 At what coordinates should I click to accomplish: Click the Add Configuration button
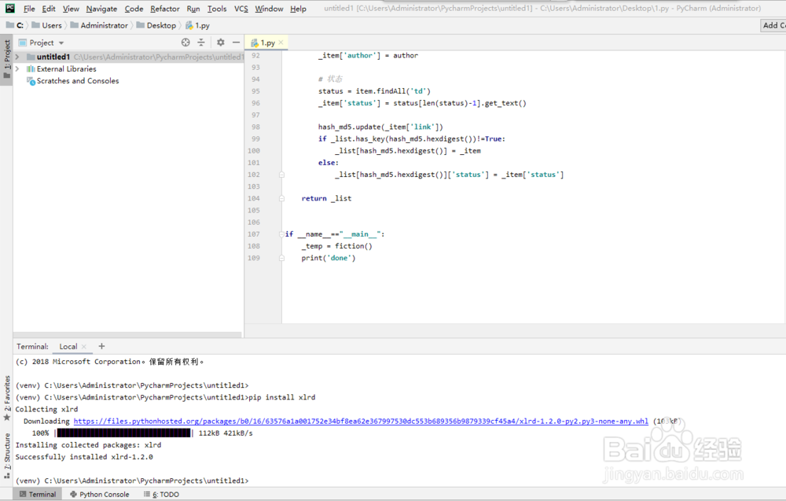pyautogui.click(x=773, y=25)
